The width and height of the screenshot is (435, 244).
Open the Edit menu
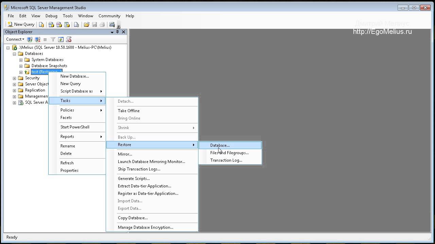click(x=23, y=16)
